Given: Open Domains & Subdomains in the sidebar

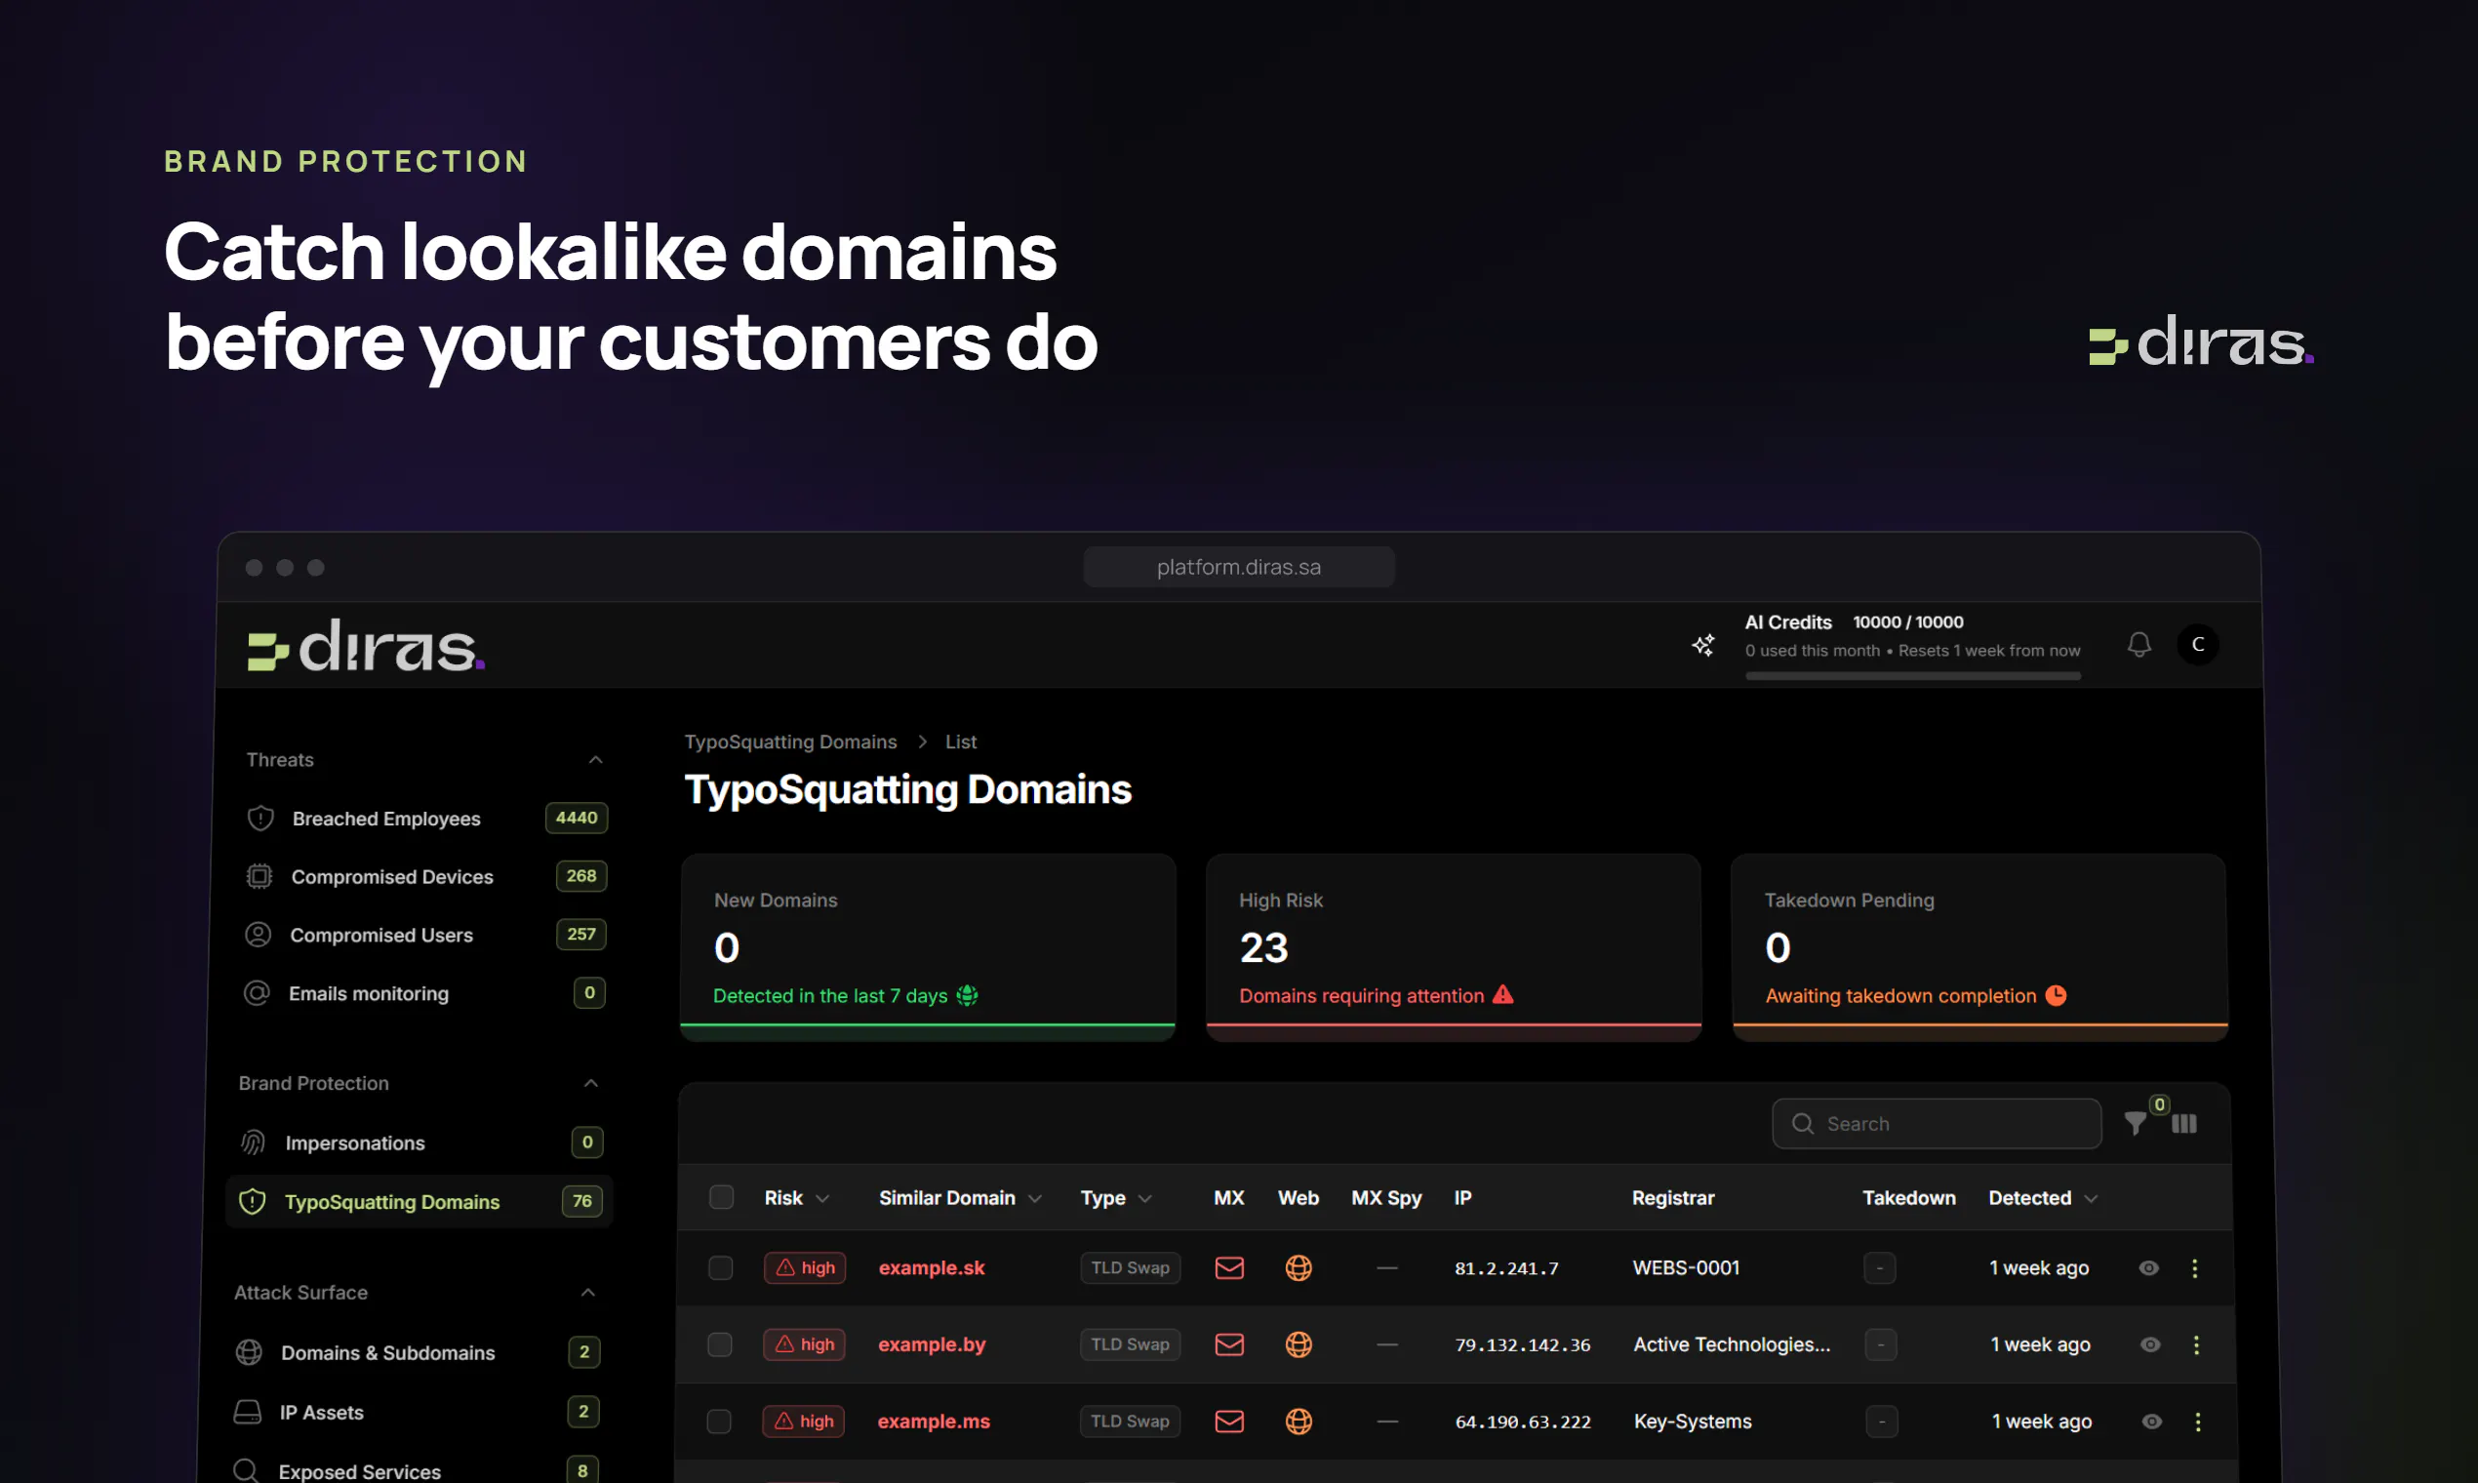Looking at the screenshot, I should (416, 1352).
